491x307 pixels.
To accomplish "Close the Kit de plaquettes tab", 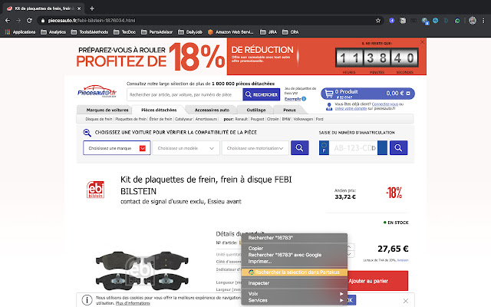I will click(x=79, y=8).
